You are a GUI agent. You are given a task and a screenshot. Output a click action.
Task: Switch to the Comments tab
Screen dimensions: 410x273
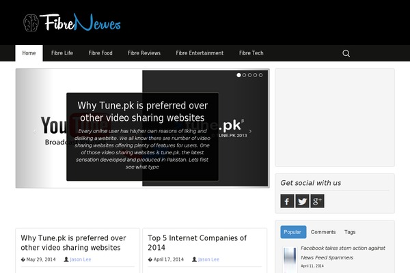[323, 232]
